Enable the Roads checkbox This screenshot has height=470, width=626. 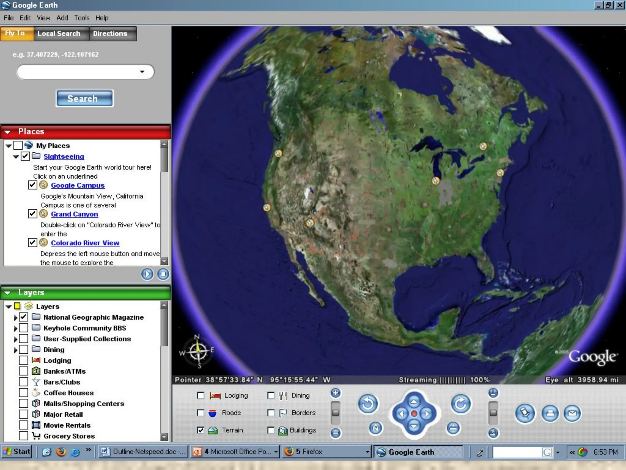[x=201, y=413]
